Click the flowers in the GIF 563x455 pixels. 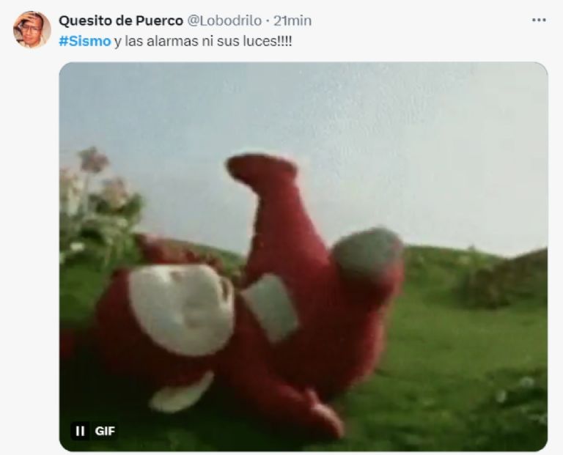[99, 203]
